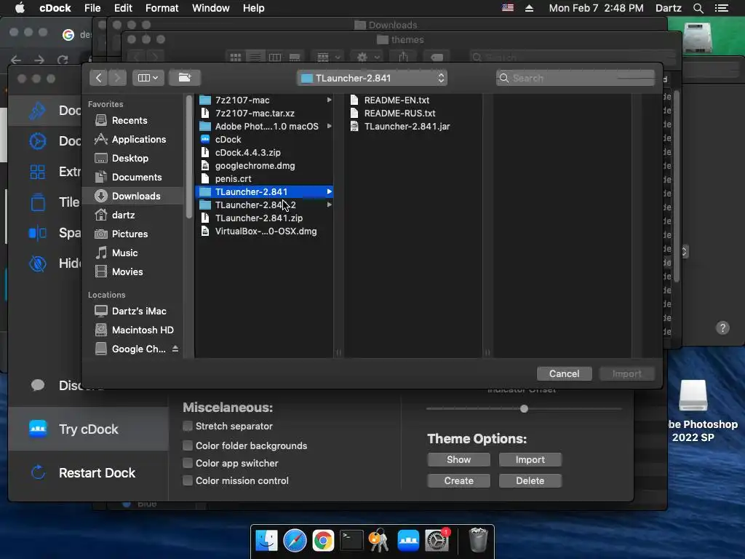Open Google Chrome from the Dock
745x559 pixels.
click(323, 541)
